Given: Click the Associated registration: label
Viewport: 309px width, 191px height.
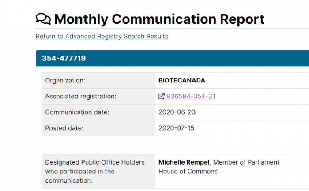Looking at the screenshot, I should pos(81,96).
